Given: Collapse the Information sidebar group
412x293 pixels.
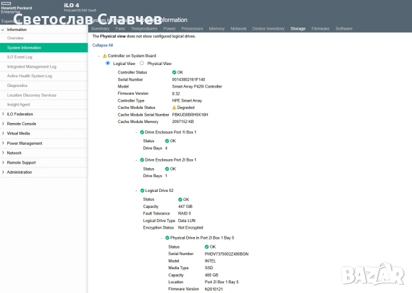Looking at the screenshot, I should coord(3,30).
